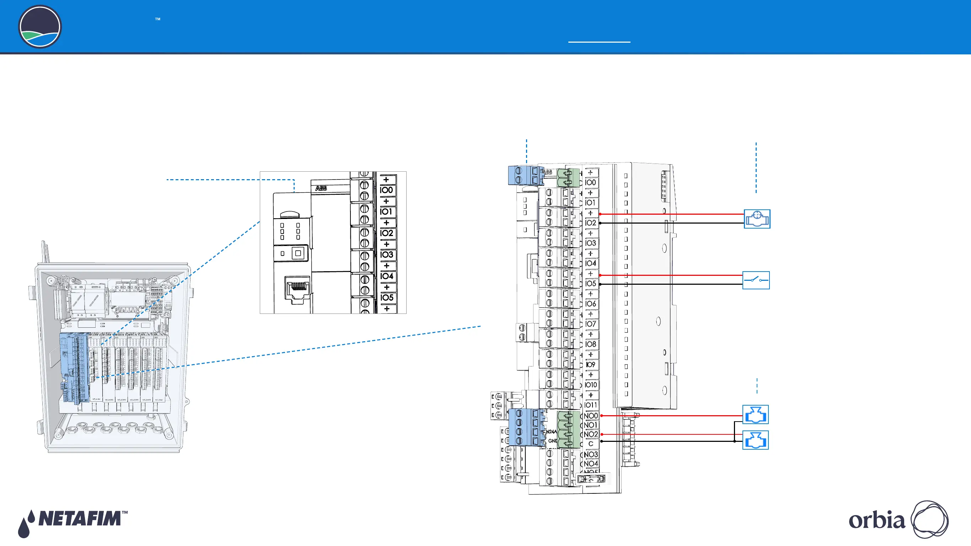The height and width of the screenshot is (546, 971).
Task: Click the blue four-pin connector beside NO0–C terminals
Action: pyautogui.click(x=526, y=427)
